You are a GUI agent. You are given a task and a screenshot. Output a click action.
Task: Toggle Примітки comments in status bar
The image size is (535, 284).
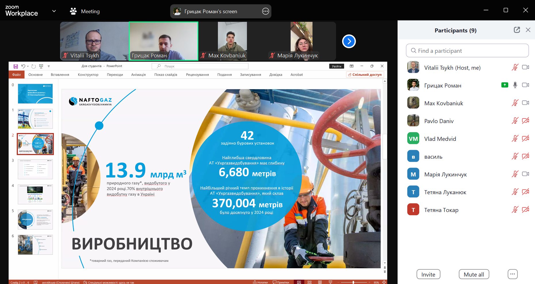(x=281, y=282)
